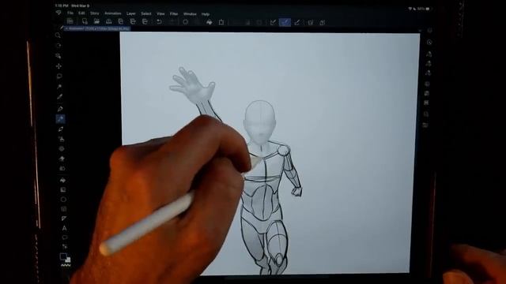Viewport: 506px width, 284px height.
Task: Open the Help menu
Action: 206,14
